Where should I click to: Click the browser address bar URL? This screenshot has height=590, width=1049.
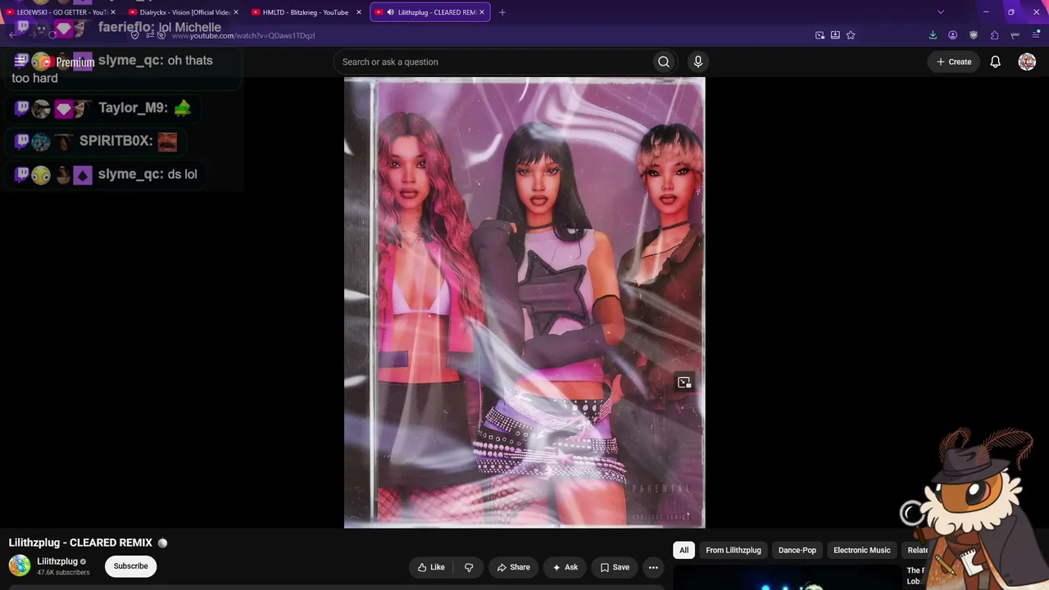(243, 35)
